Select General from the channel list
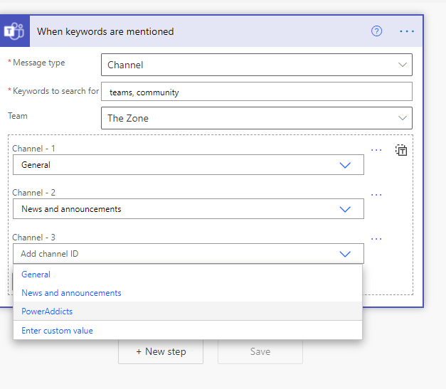The image size is (446, 389). click(x=36, y=275)
